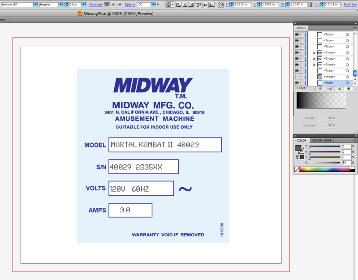Collapse the Color panel with double-arrow icon
Image resolution: width=358 pixels, height=280 pixels.
356,136
